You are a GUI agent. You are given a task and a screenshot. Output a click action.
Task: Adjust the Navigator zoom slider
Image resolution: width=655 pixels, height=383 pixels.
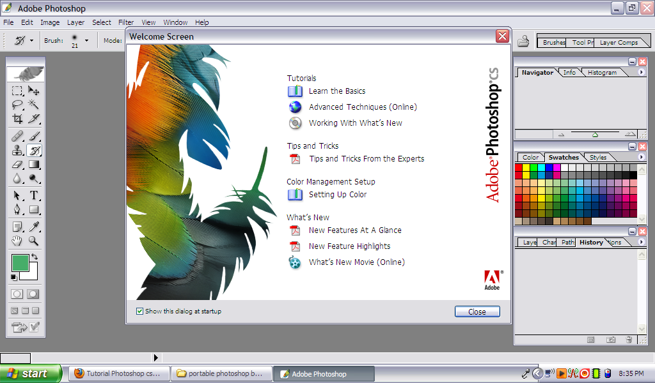tap(595, 135)
